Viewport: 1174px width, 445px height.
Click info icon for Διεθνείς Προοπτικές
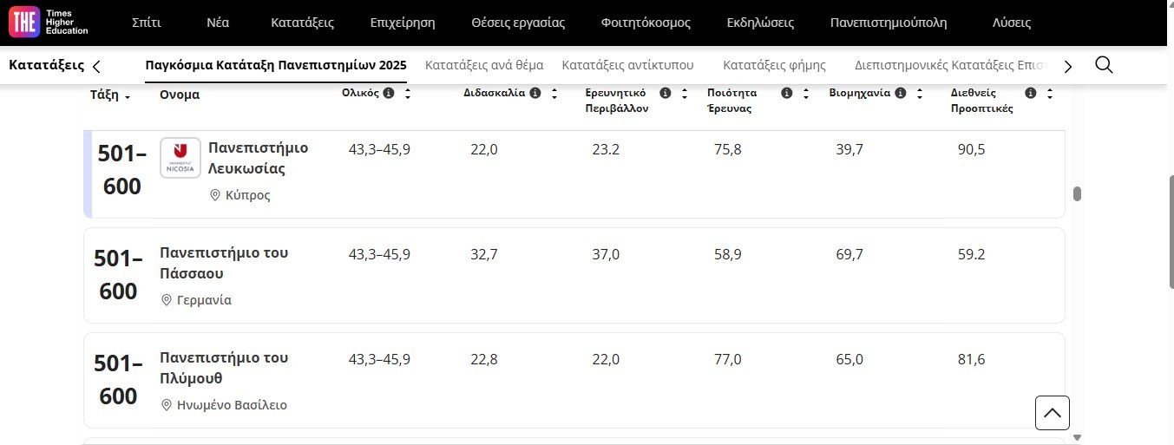point(1031,93)
